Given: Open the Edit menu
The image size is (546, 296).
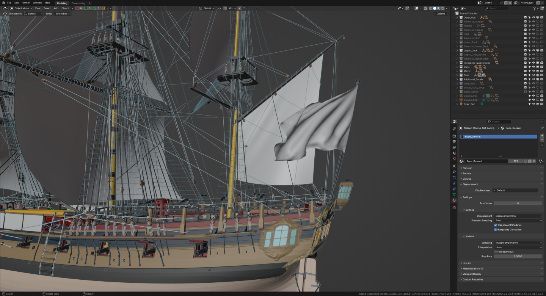Looking at the screenshot, I should click(17, 3).
